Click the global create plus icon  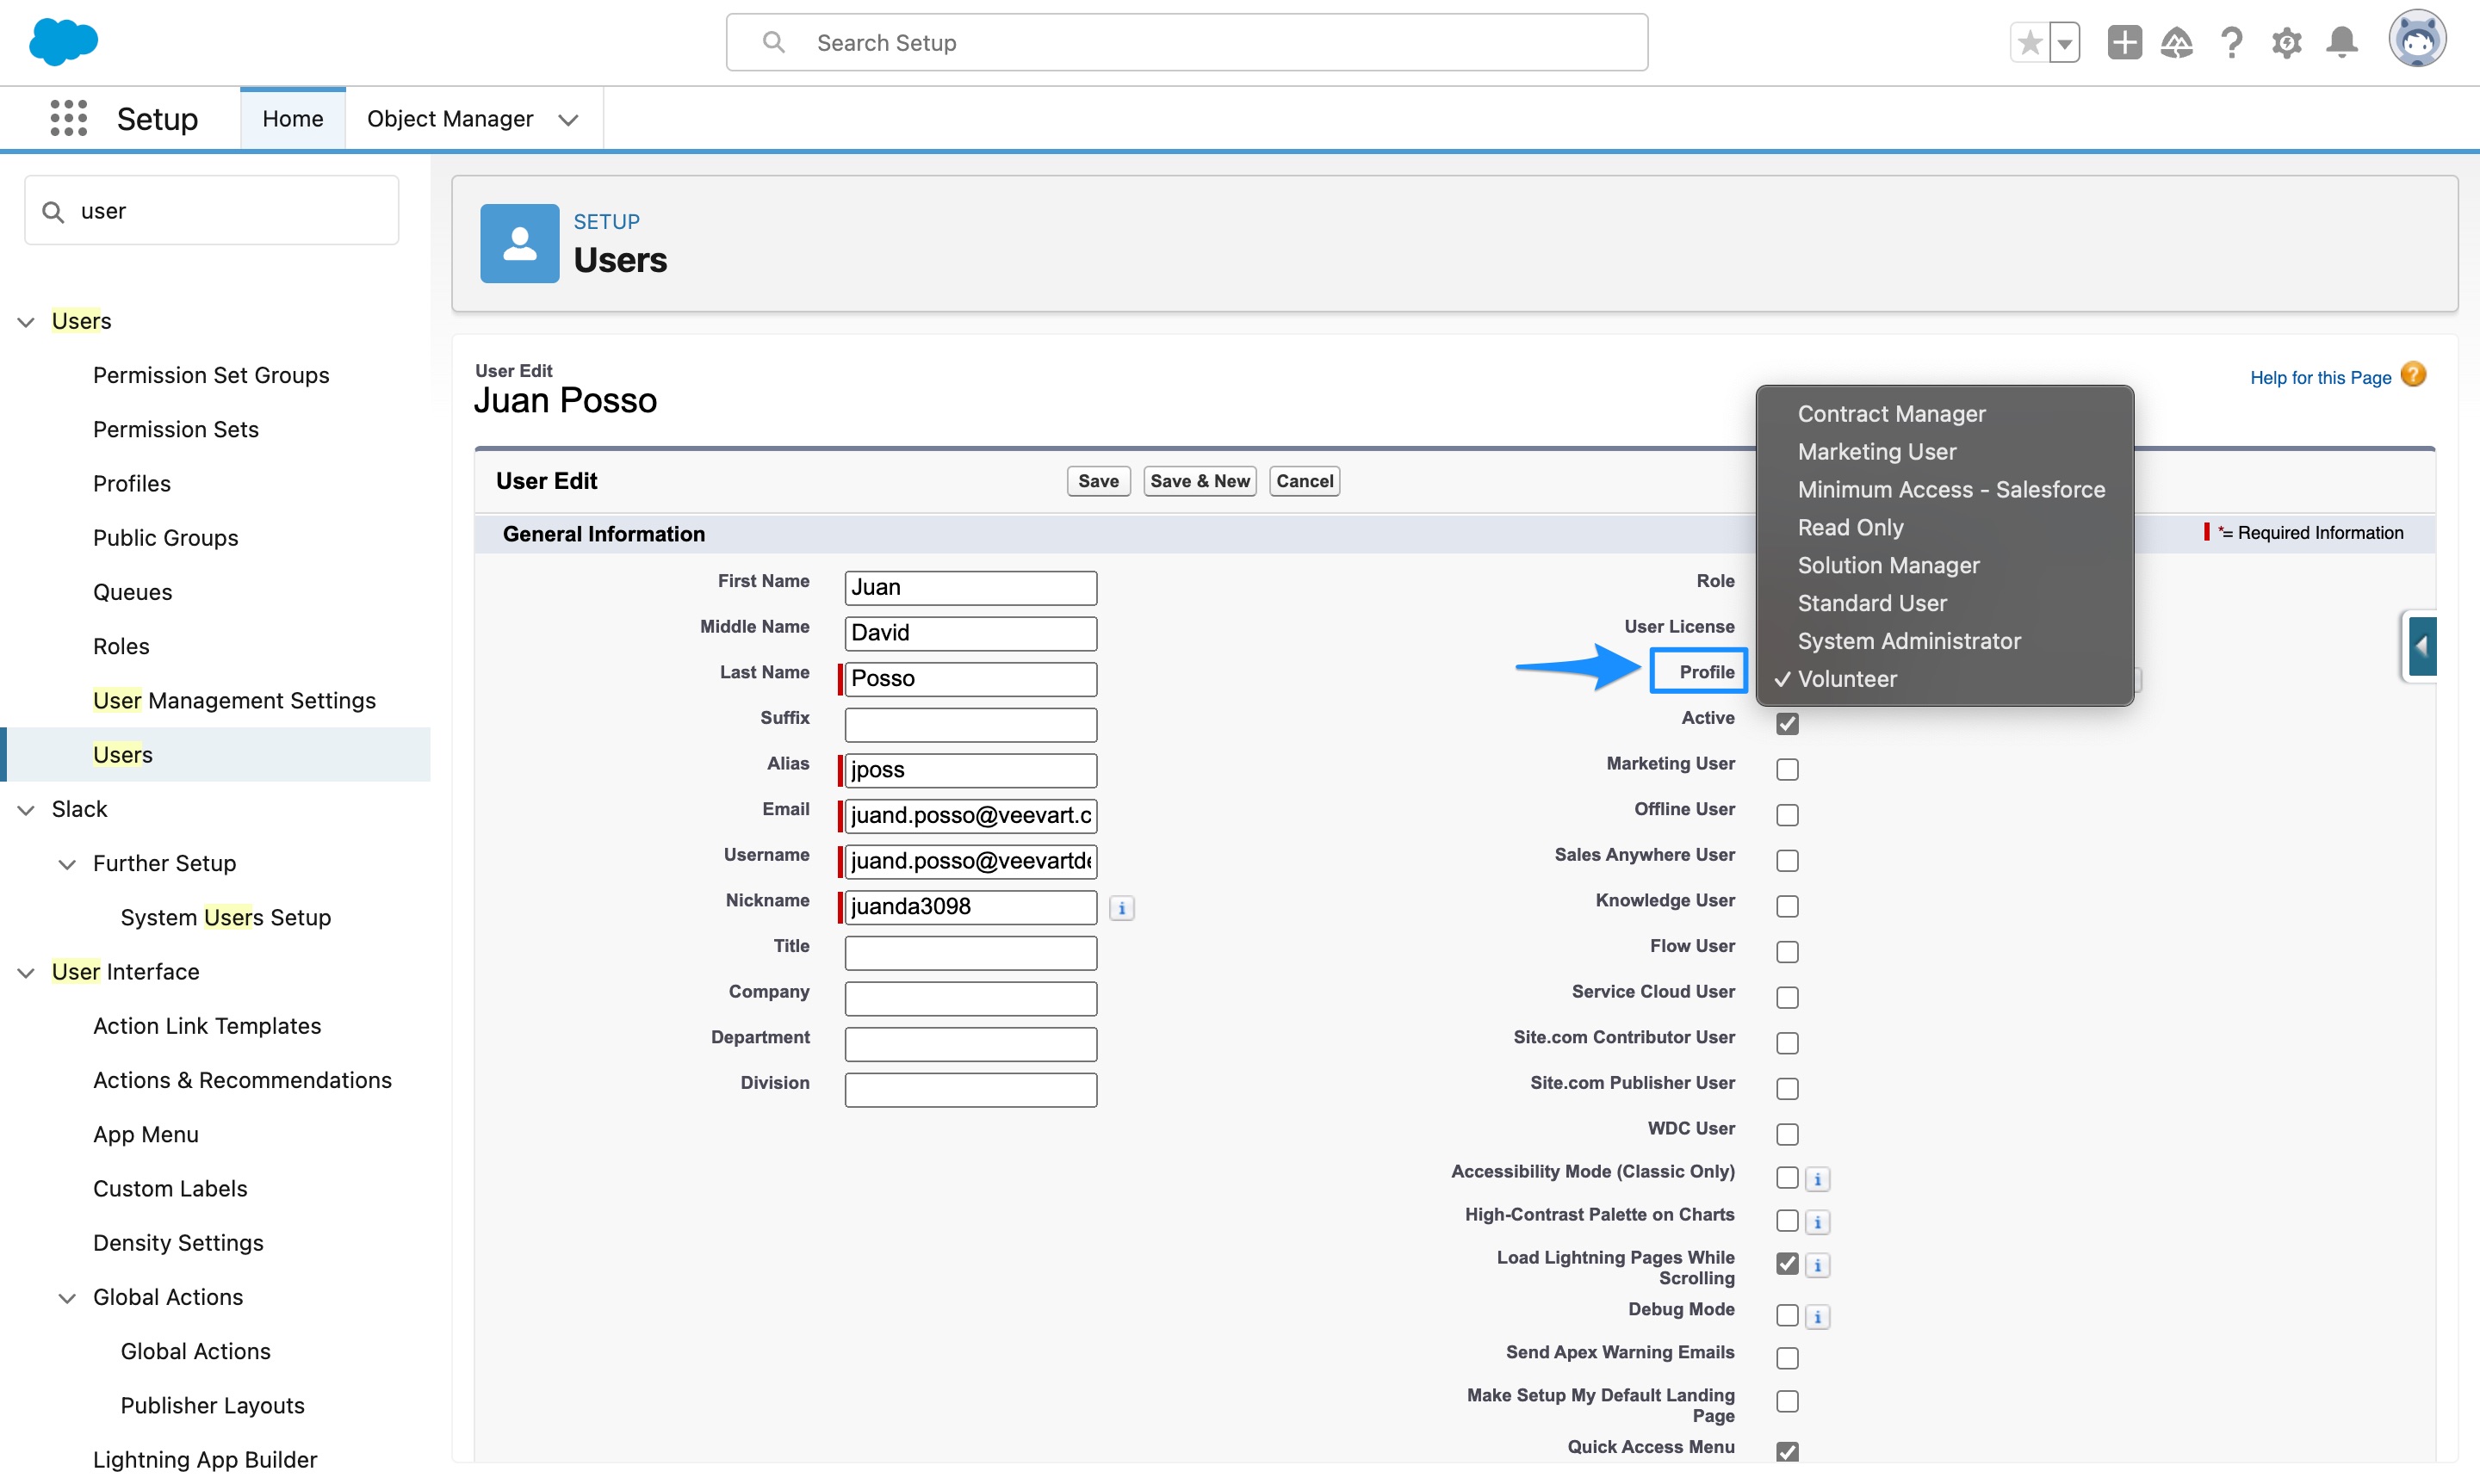tap(2123, 42)
